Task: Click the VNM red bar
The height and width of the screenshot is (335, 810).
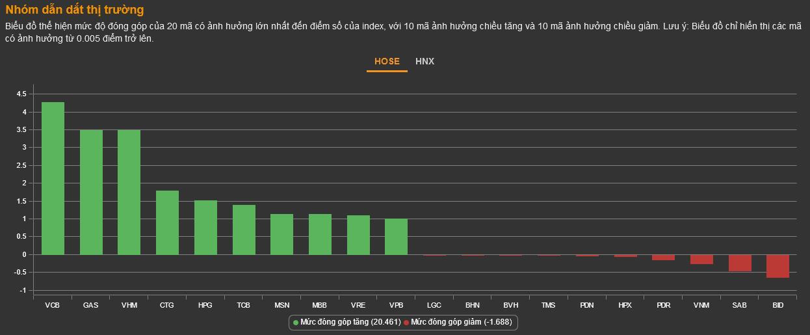Action: (701, 260)
